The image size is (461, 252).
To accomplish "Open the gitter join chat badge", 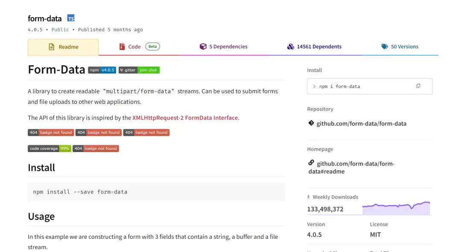I will [139, 70].
